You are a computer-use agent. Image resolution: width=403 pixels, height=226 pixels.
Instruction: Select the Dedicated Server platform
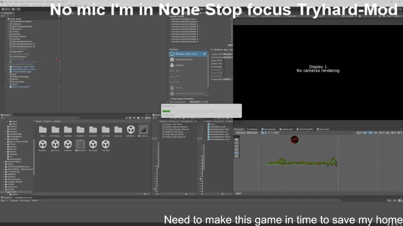[188, 60]
